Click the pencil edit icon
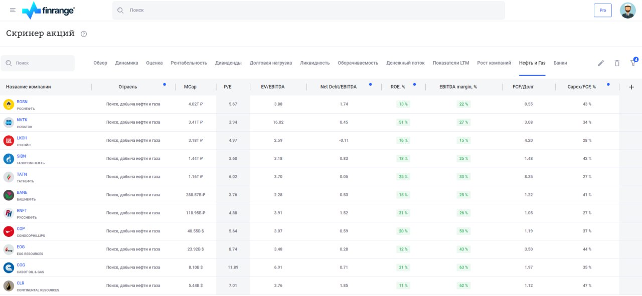The width and height of the screenshot is (642, 296). click(x=601, y=63)
